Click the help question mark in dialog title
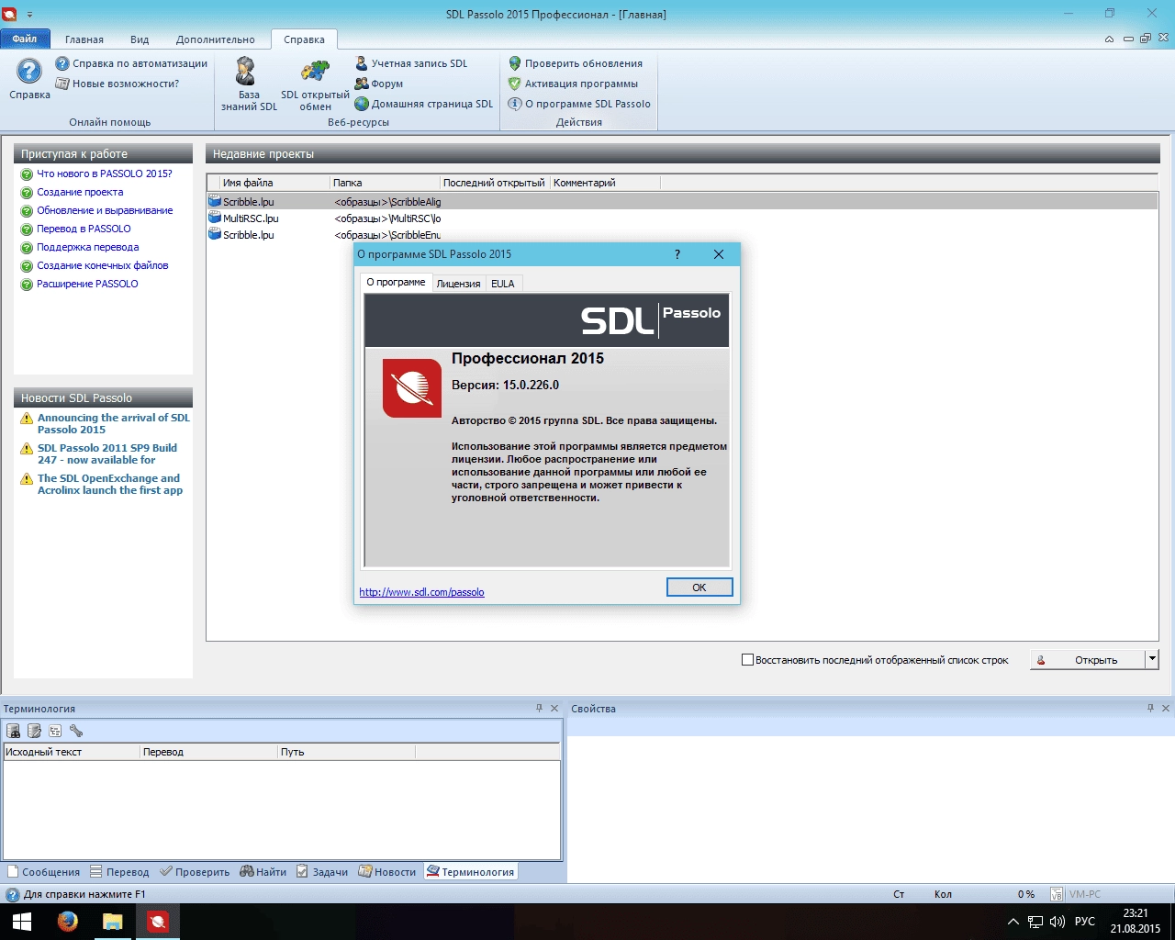 677,254
